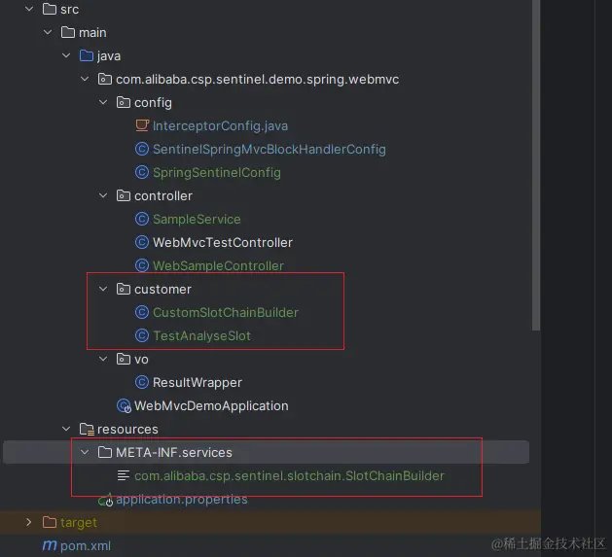The image size is (612, 557).
Task: Select the resources folder name
Action: pos(127,430)
